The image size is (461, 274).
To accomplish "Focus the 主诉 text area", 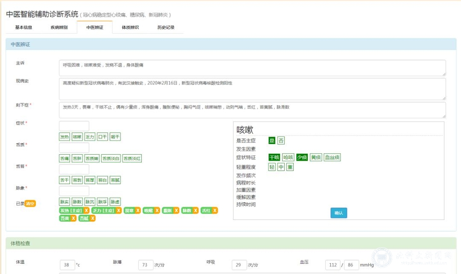I will click(x=252, y=68).
